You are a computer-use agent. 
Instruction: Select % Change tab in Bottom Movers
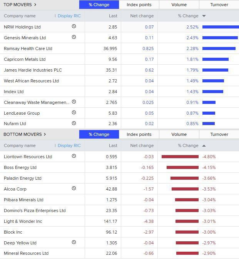[x=99, y=134]
